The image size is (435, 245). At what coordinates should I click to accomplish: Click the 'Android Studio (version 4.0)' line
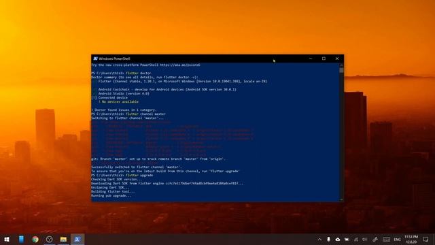[124, 94]
